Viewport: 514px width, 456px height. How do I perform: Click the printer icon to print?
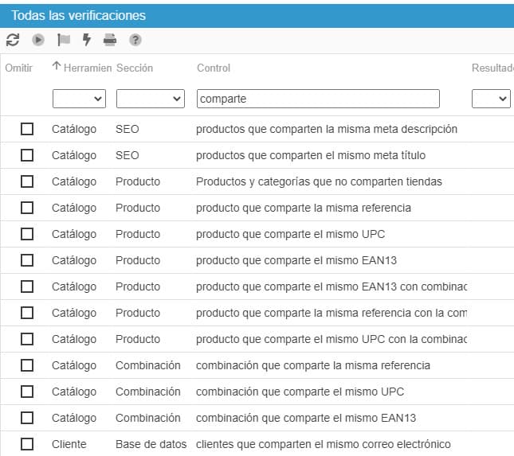(x=110, y=40)
